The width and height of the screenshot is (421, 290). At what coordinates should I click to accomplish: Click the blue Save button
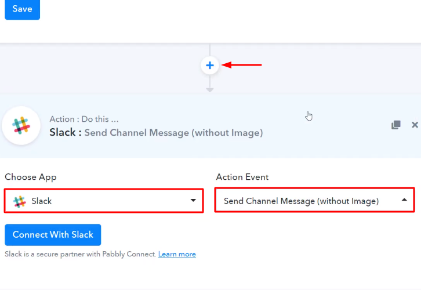[x=22, y=9]
